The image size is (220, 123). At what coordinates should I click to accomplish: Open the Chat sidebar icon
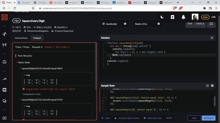[x=4, y=90]
